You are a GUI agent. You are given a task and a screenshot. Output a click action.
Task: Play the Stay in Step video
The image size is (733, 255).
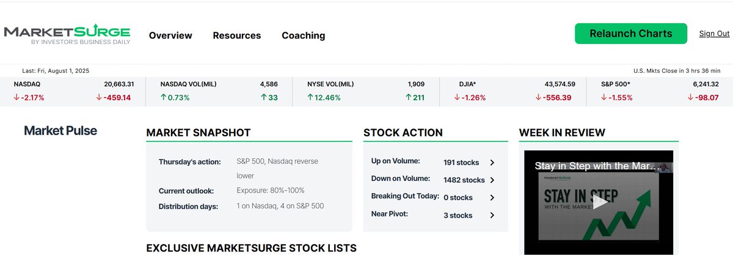click(x=600, y=202)
